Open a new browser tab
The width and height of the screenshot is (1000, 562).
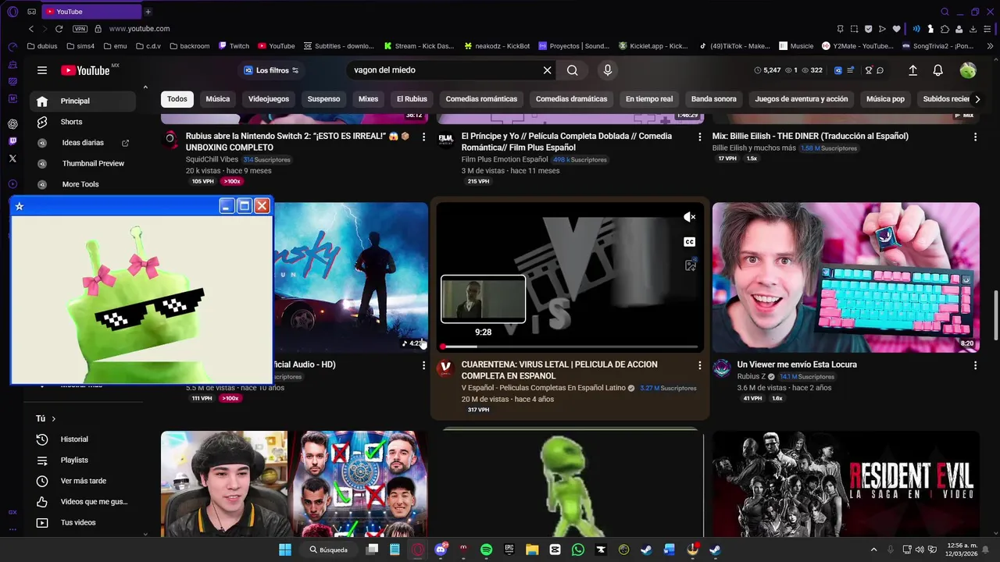click(x=148, y=12)
